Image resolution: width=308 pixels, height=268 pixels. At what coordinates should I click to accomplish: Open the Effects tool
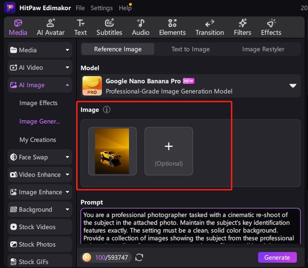coord(271,28)
